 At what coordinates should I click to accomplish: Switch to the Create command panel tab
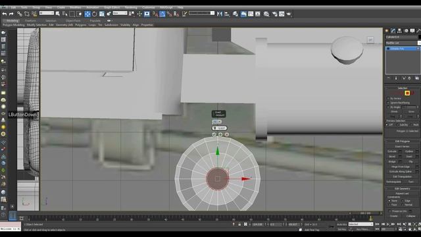(387, 31)
